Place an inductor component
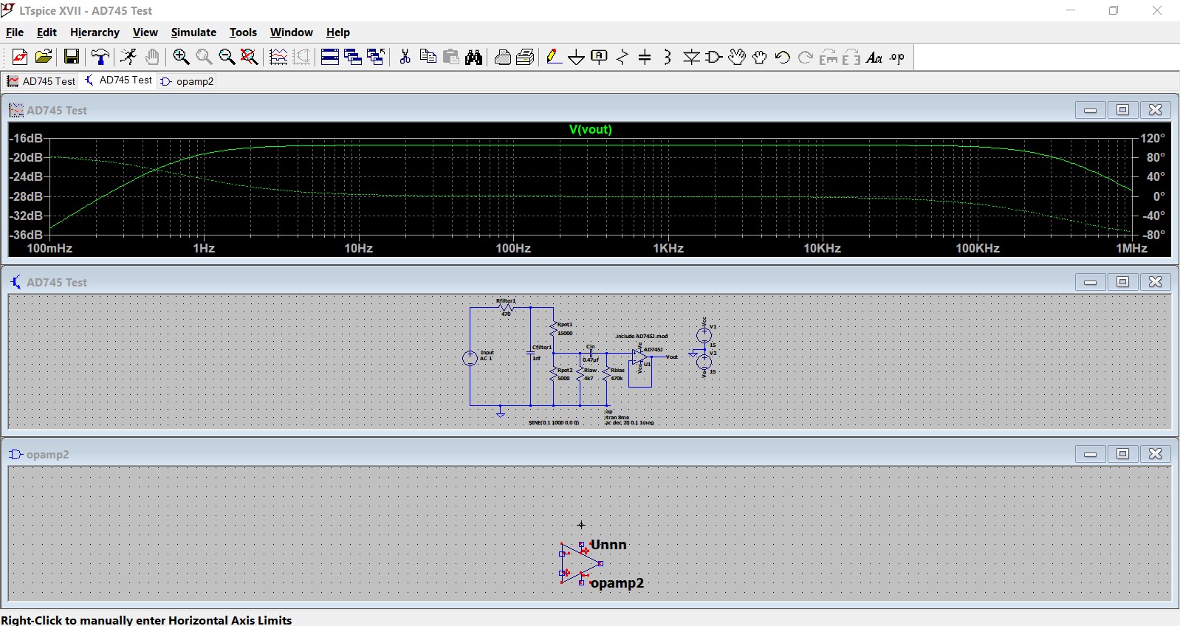This screenshot has height=626, width=1180. tap(668, 57)
